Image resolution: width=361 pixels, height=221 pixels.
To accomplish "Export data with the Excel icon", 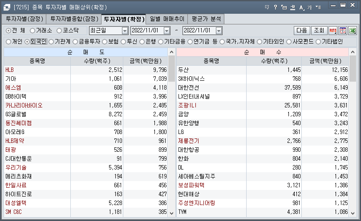I will (353, 31).
